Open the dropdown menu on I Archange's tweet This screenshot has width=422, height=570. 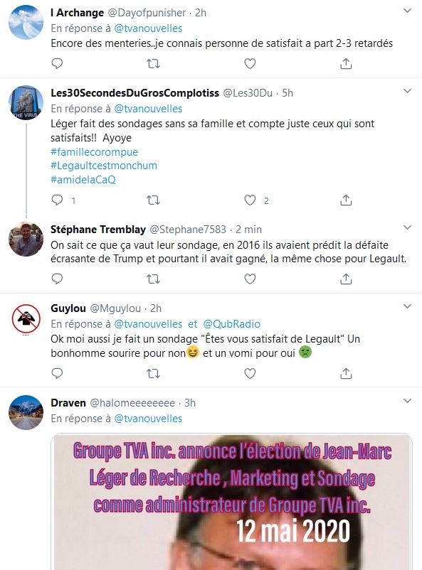click(408, 11)
